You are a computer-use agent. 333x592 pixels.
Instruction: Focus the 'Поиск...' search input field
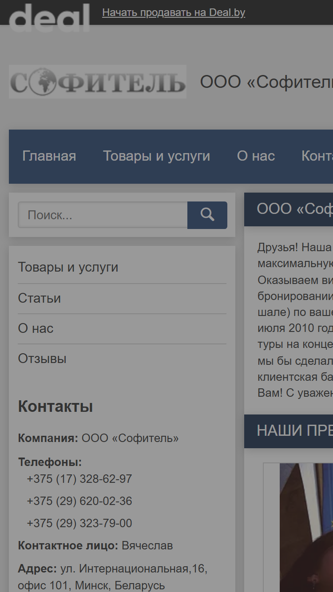coord(103,215)
